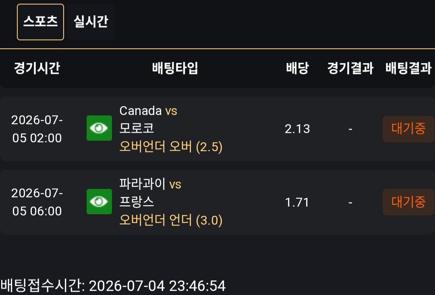Click the 경기결과 column header
This screenshot has height=295, width=435.
350,68
